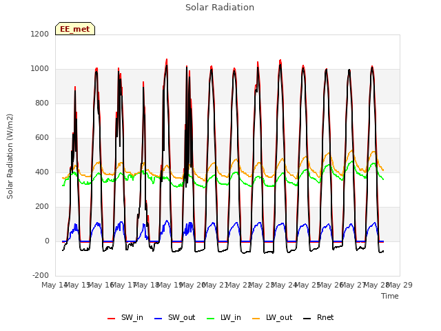Click the Time x-axis label
Image resolution: width=441 pixels, height=331 pixels.
390,296
